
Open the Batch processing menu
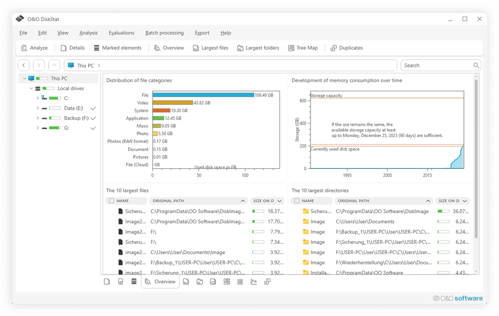(164, 33)
